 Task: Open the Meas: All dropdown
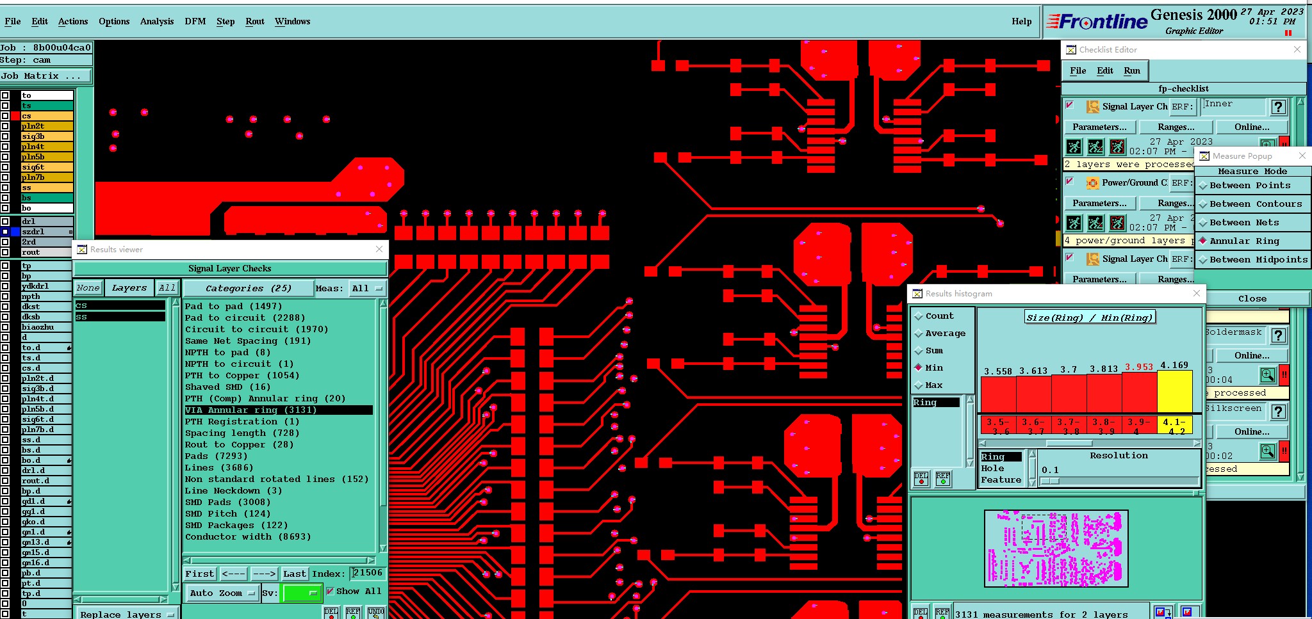[x=368, y=289]
